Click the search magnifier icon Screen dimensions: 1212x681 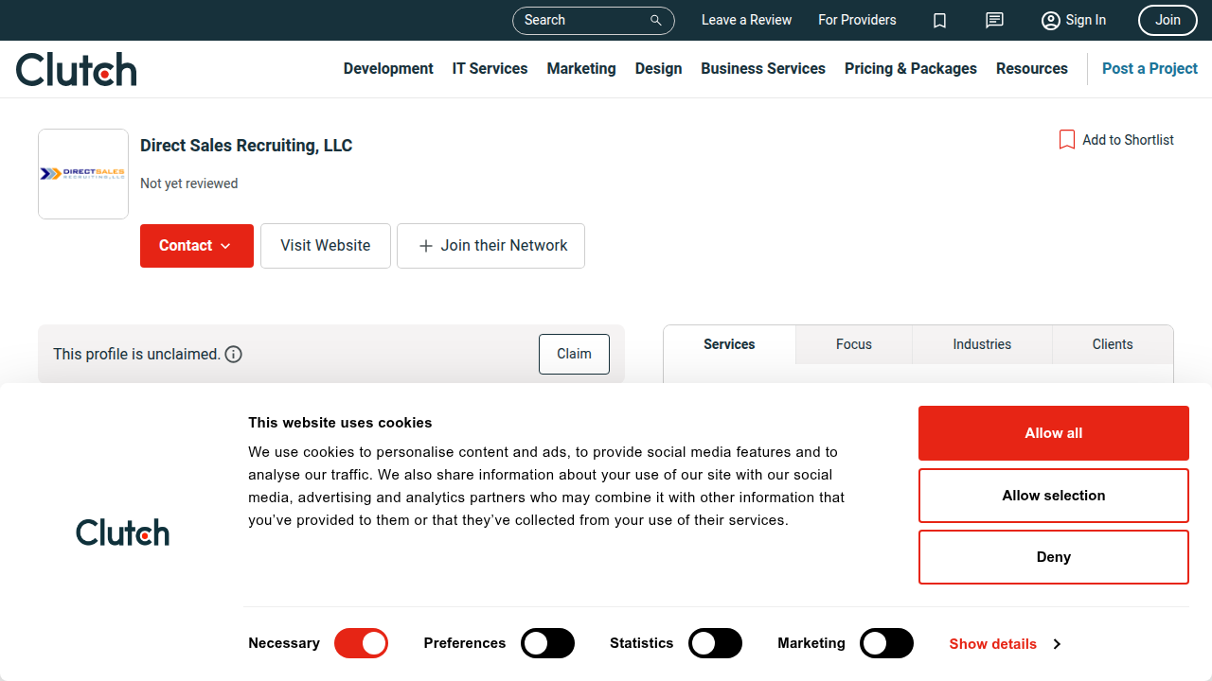pyautogui.click(x=655, y=20)
